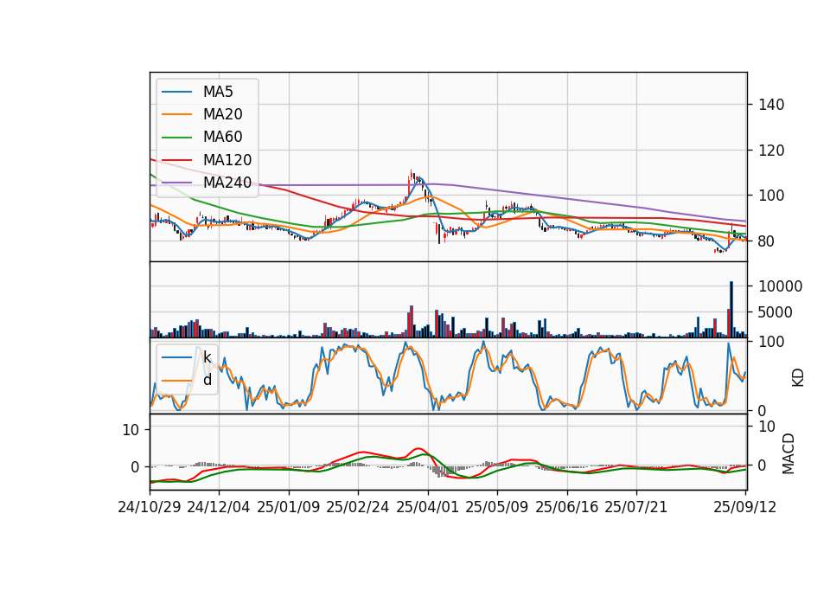Viewport: 830px width, 597px height.
Task: Click the 140 price axis label
Action: 771,105
